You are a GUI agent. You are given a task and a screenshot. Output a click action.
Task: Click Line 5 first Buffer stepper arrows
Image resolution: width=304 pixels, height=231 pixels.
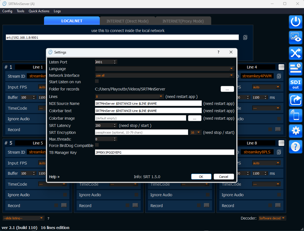(x=34, y=173)
